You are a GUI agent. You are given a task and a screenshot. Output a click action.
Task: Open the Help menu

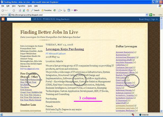(36, 6)
